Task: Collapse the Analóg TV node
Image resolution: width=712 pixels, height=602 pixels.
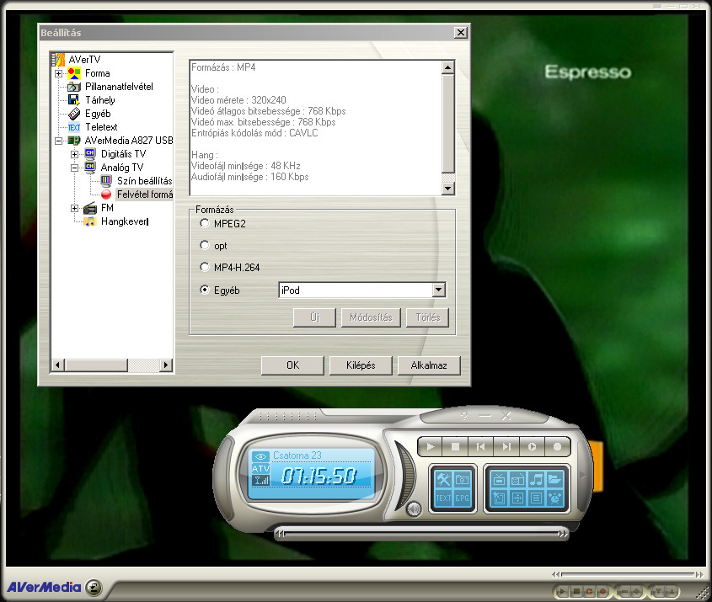Action: (74, 168)
